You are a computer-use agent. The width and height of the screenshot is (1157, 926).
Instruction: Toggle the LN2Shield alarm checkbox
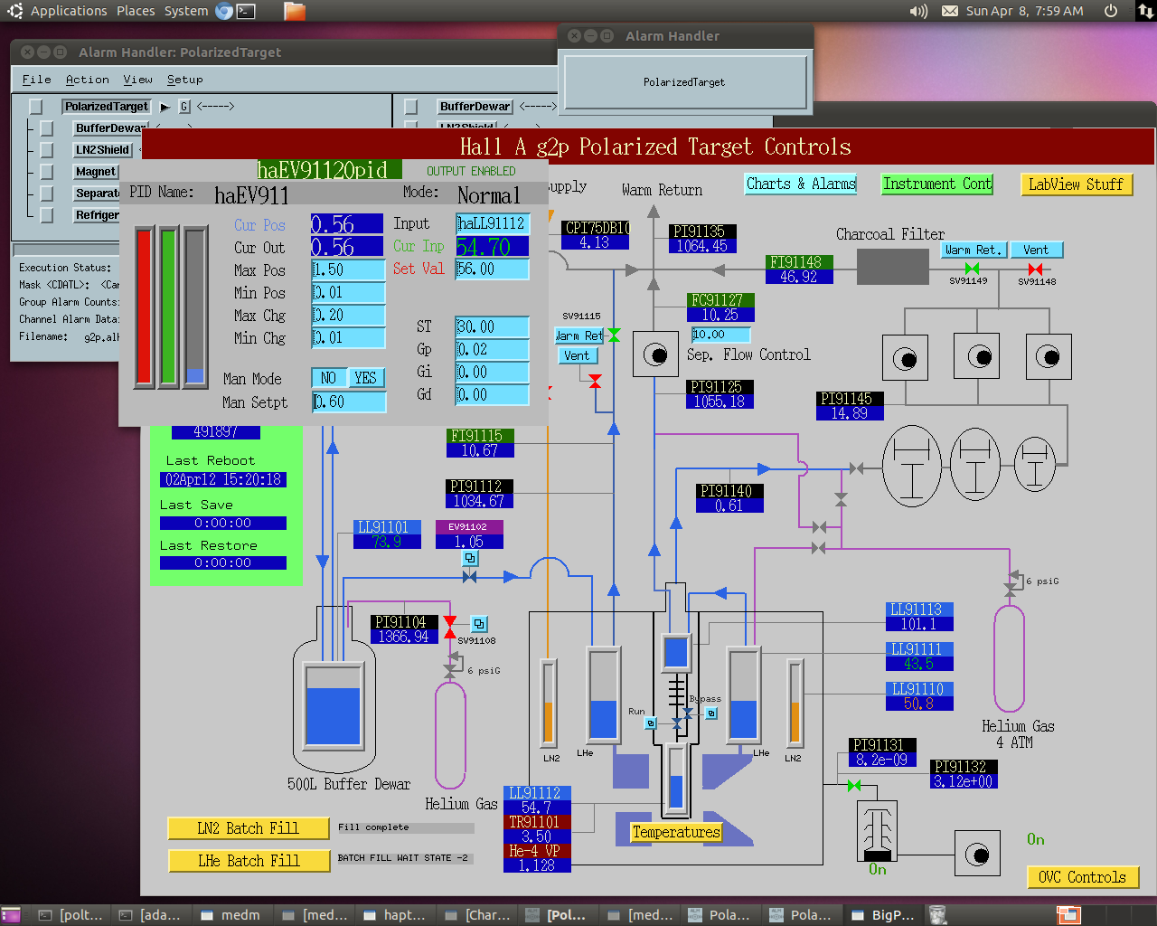coord(47,150)
